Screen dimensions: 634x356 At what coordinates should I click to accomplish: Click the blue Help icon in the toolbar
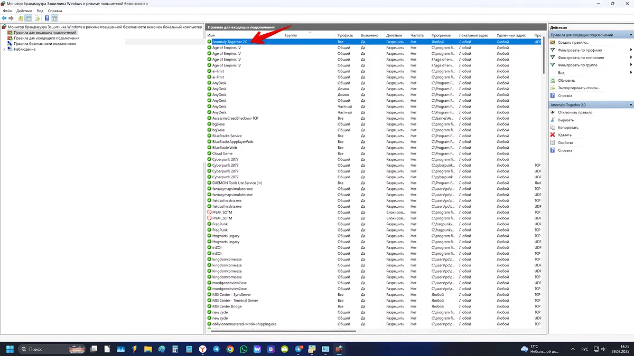(x=46, y=18)
